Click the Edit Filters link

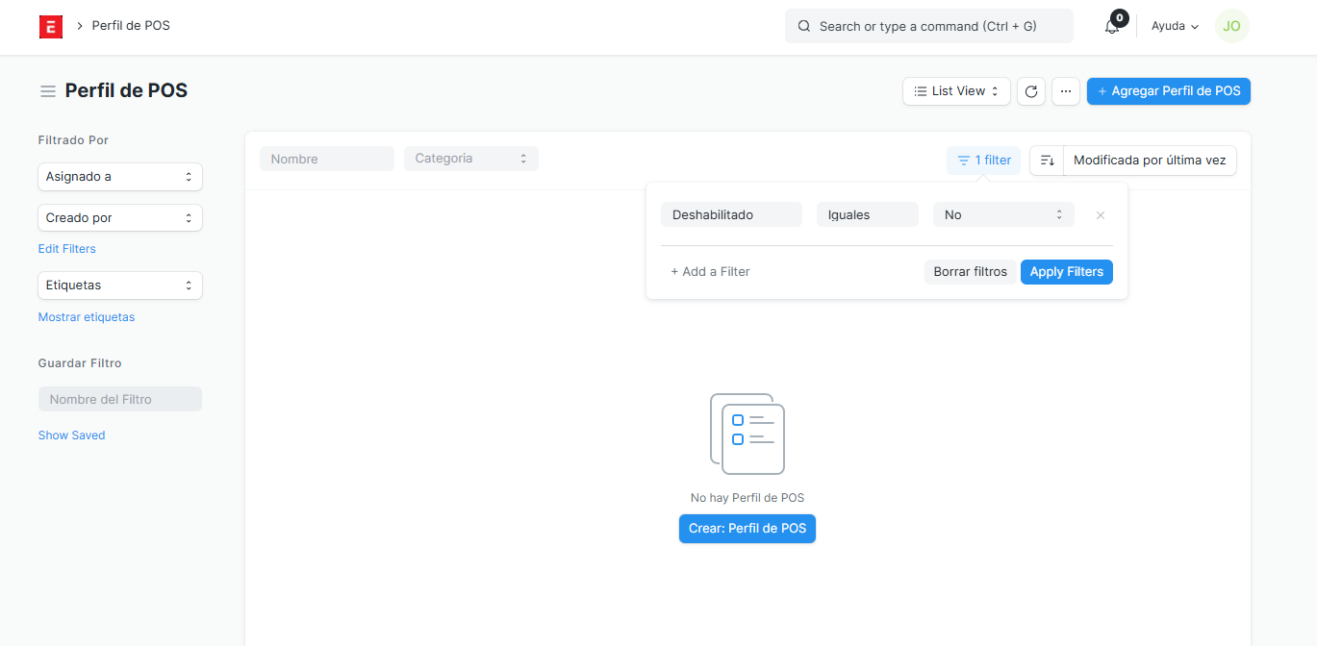67,249
